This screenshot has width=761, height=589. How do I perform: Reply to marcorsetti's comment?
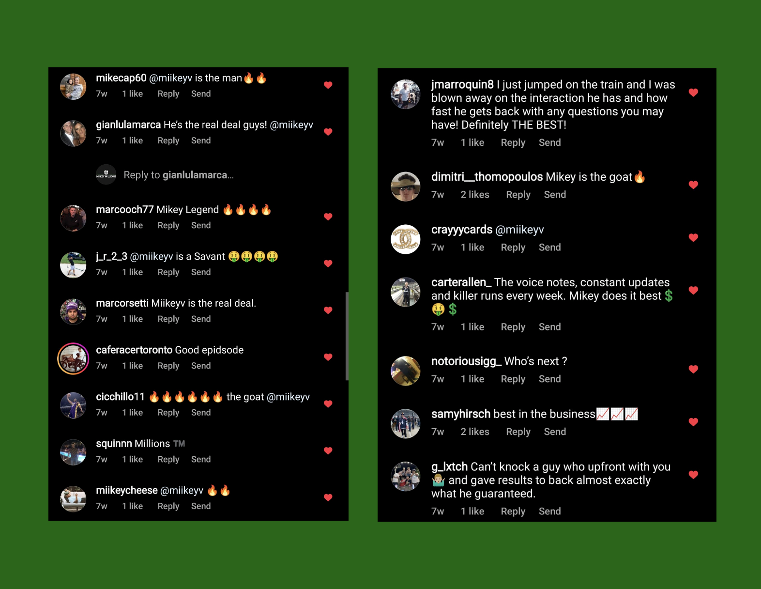168,319
